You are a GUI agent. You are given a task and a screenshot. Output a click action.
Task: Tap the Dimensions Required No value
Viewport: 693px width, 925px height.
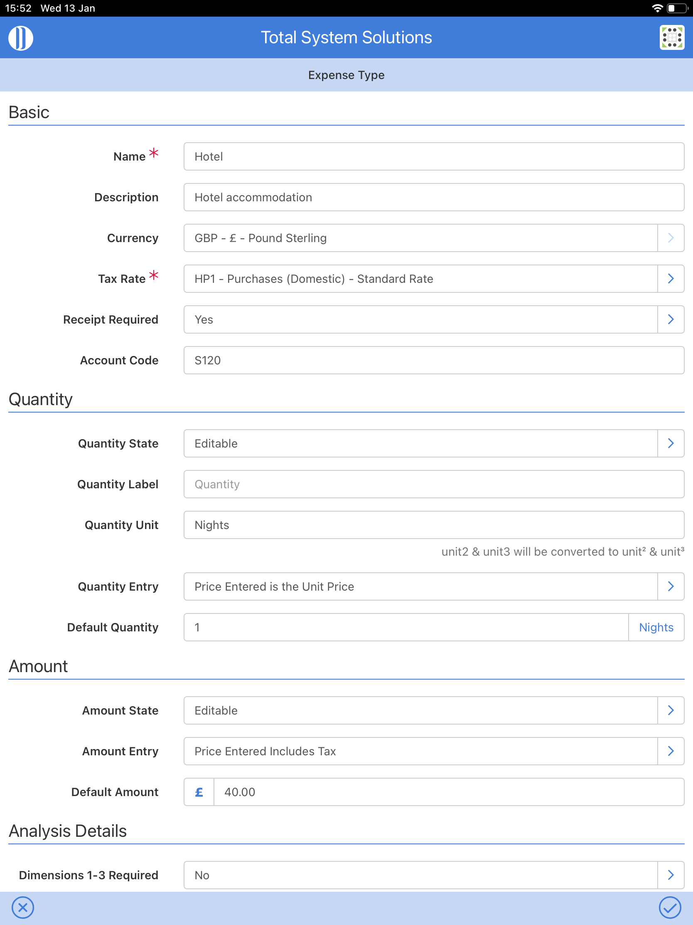(420, 875)
